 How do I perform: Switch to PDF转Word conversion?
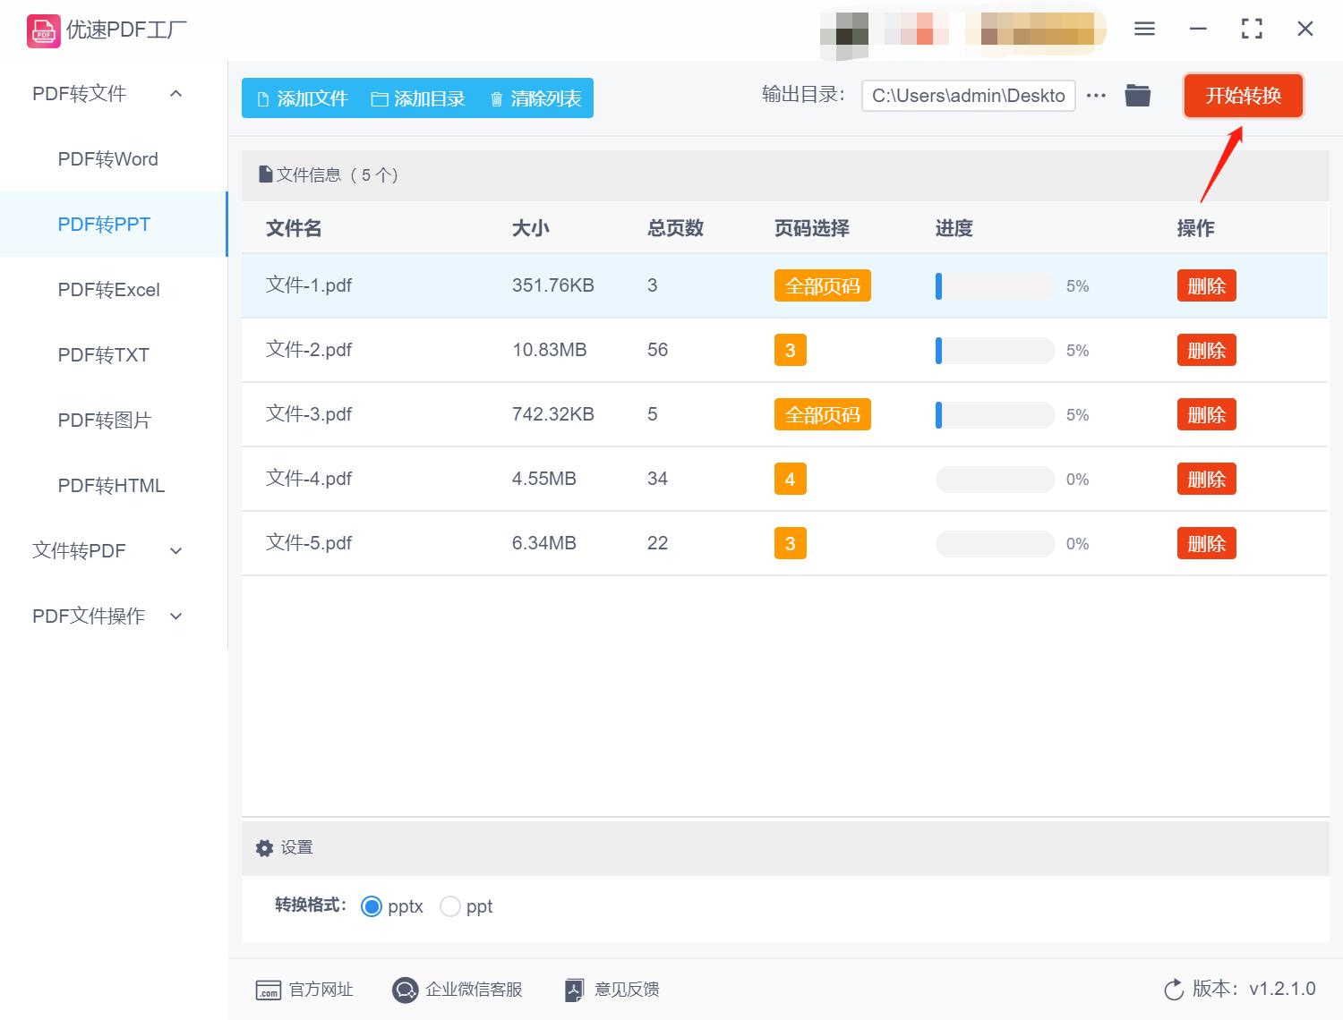pyautogui.click(x=107, y=158)
